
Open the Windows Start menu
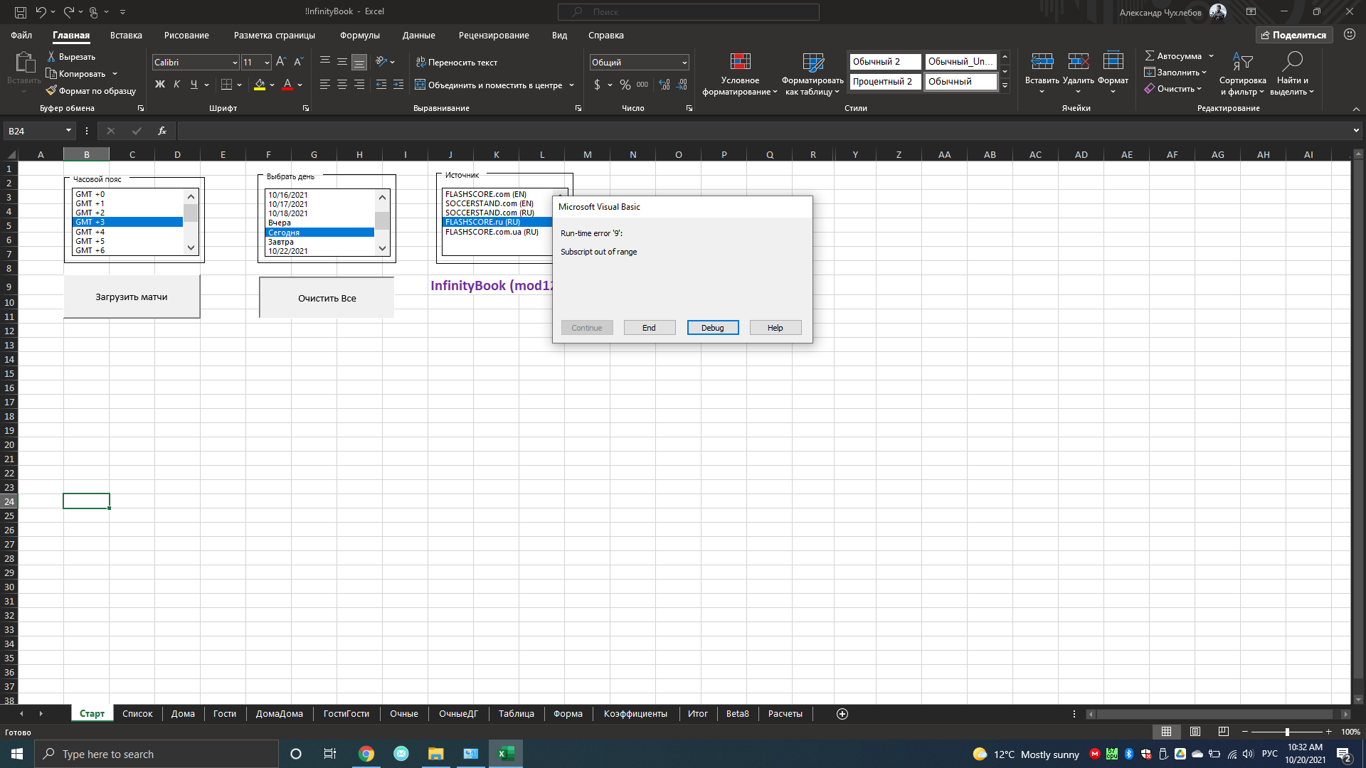tap(17, 754)
